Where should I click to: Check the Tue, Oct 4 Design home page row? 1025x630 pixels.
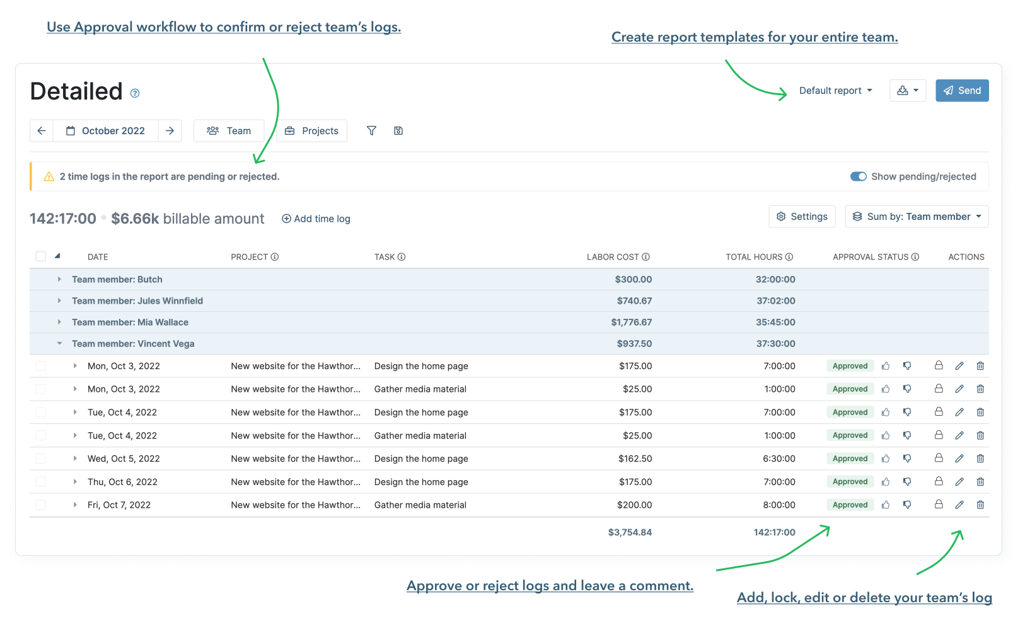click(x=41, y=412)
